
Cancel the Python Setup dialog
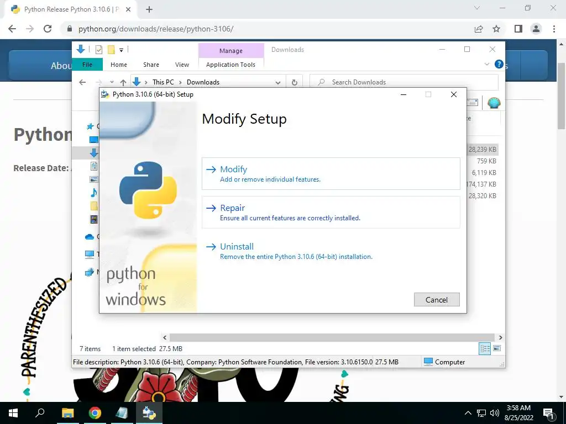(437, 300)
